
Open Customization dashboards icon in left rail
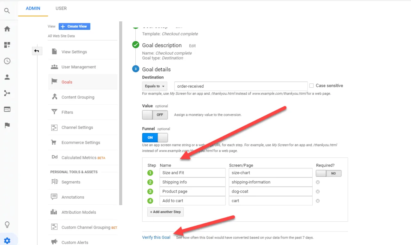7,45
